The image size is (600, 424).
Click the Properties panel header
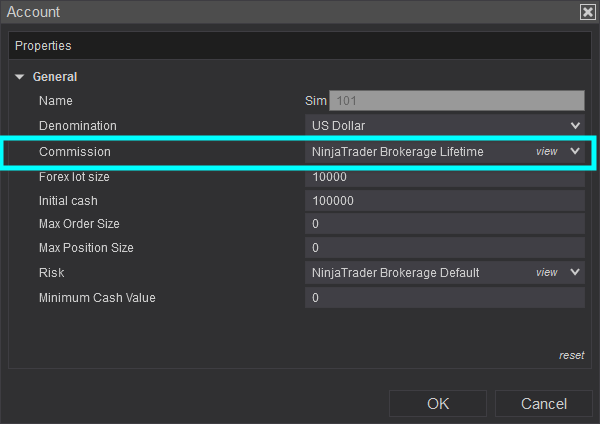pyautogui.click(x=300, y=46)
